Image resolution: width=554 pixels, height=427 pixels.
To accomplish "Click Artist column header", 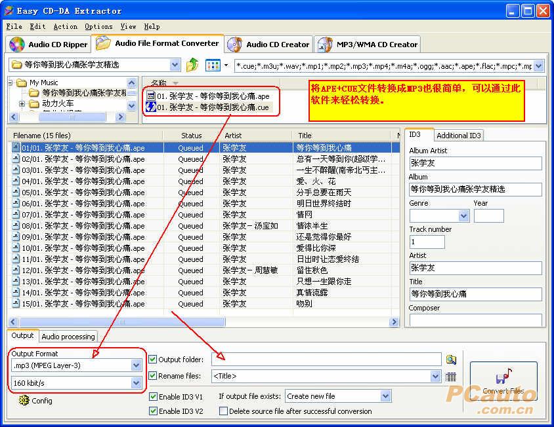I will click(x=256, y=136).
